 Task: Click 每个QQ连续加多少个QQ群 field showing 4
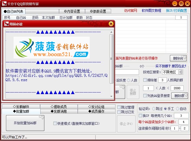(x=183, y=122)
